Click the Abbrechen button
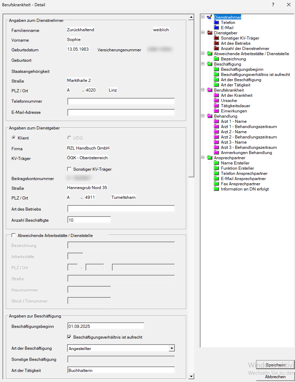Image resolution: width=295 pixels, height=382 pixels. click(275, 376)
